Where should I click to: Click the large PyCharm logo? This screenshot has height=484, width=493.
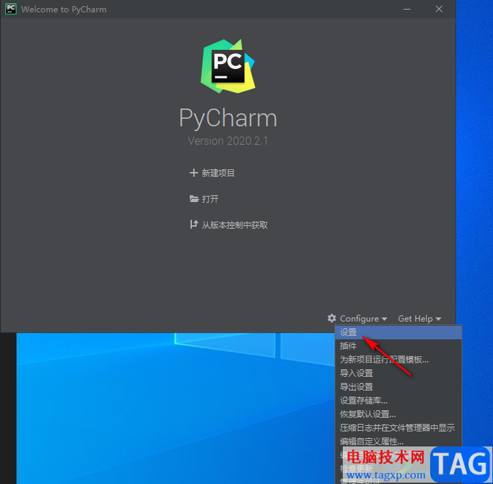(x=228, y=66)
